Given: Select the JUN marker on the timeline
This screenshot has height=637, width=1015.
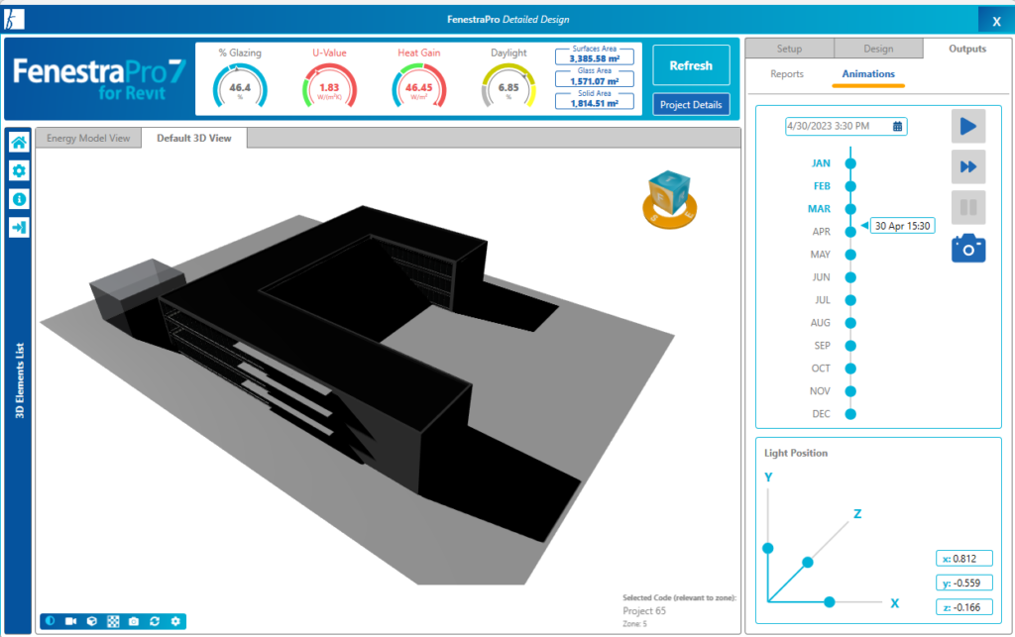Looking at the screenshot, I should pyautogui.click(x=850, y=277).
